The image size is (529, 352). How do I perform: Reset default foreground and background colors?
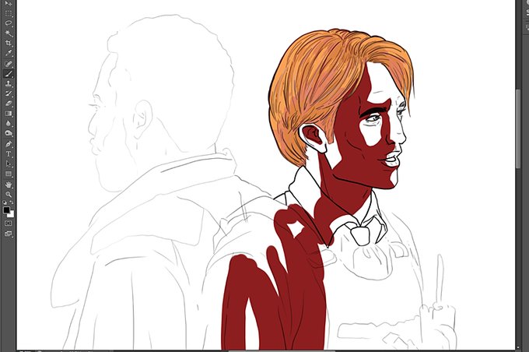pos(5,203)
